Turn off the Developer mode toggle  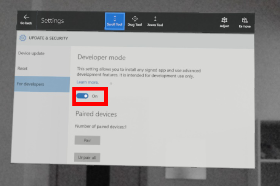[x=82, y=96]
